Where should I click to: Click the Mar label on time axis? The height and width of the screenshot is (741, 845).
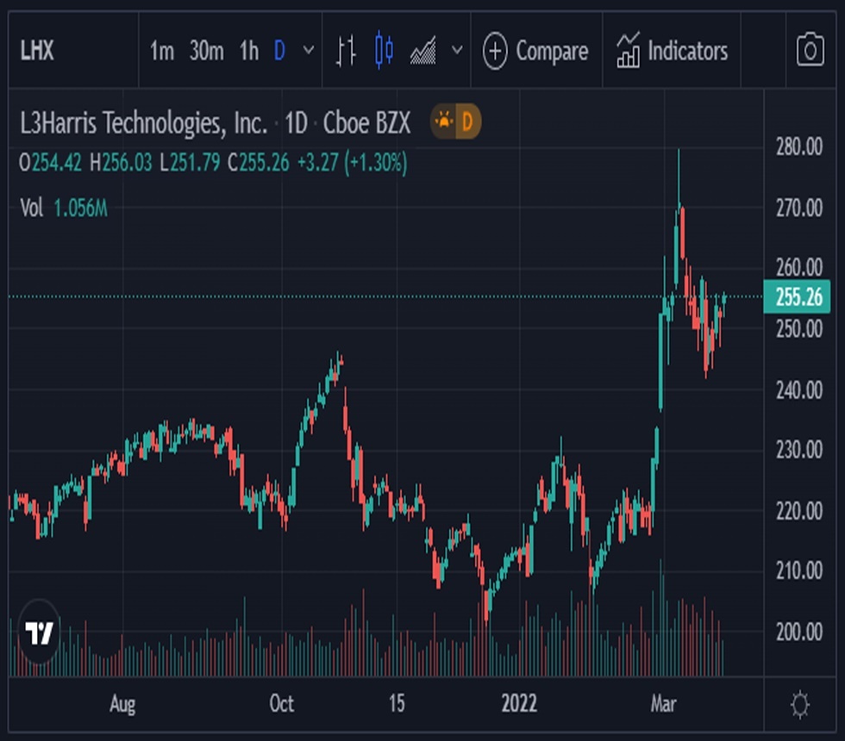(663, 704)
